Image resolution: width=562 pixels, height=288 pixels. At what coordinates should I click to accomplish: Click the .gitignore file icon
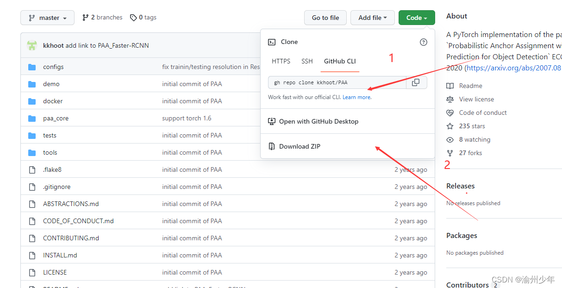pyautogui.click(x=32, y=187)
